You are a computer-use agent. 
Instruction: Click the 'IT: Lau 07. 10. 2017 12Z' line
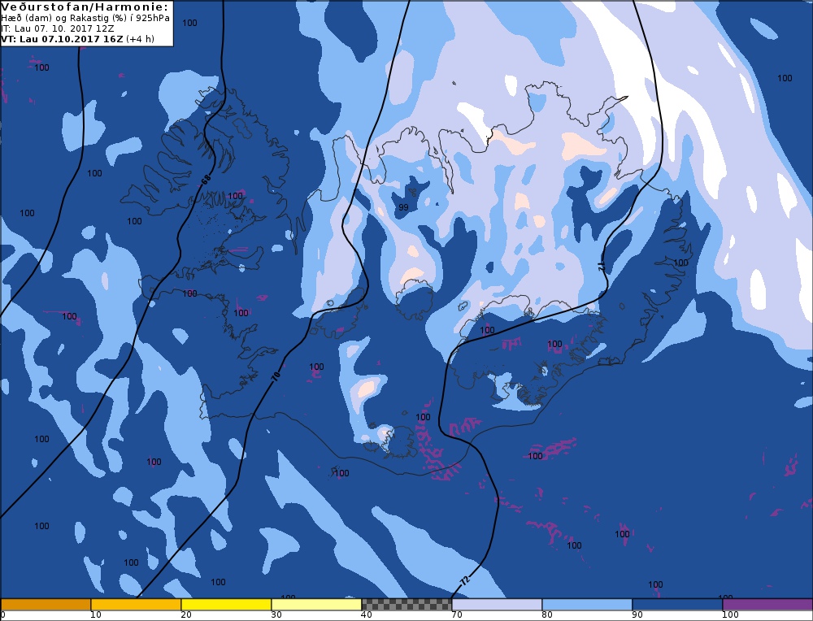(x=58, y=28)
